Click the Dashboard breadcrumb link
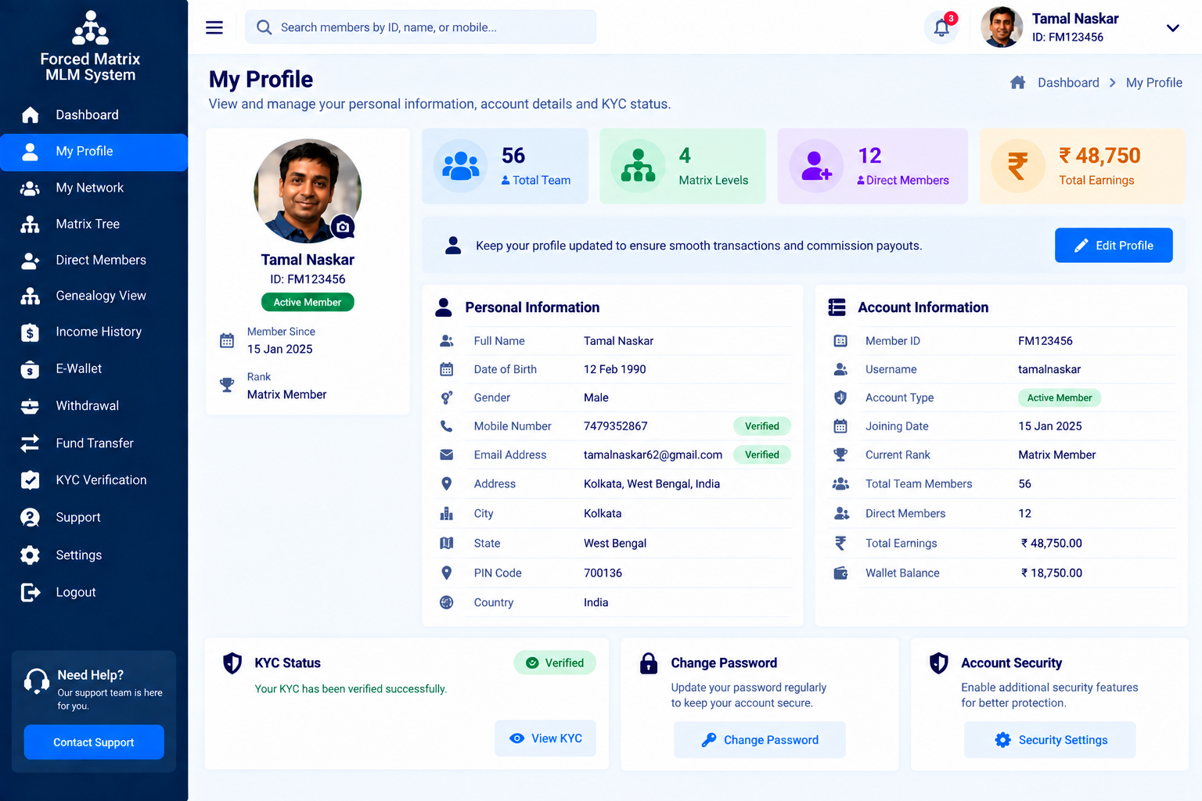Image resolution: width=1202 pixels, height=801 pixels. (x=1068, y=82)
